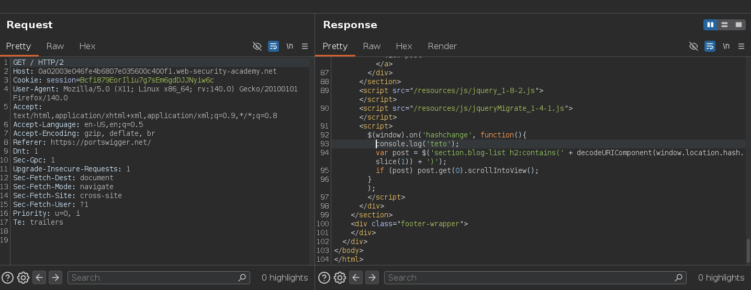Click Response vertical scrollbar thumb
The height and width of the screenshot is (290, 751).
748,250
